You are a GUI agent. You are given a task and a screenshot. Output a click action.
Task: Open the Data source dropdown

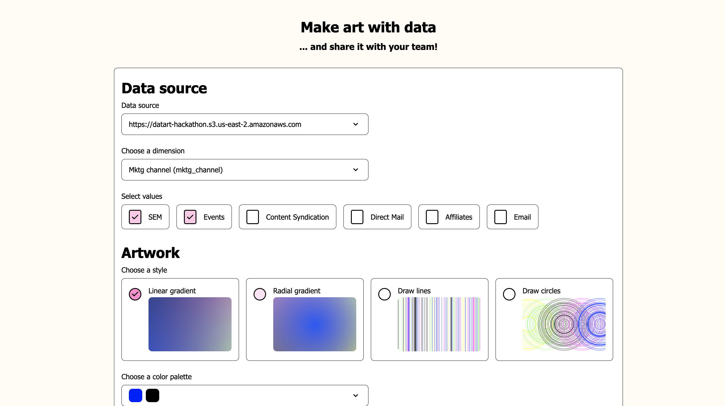click(x=245, y=124)
